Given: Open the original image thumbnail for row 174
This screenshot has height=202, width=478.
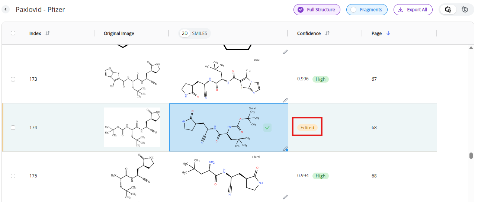Looking at the screenshot, I should click(132, 127).
